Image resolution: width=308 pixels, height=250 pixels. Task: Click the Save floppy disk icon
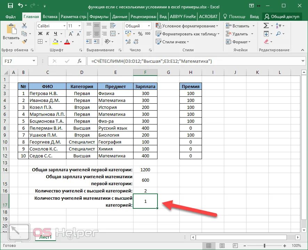coord(10,6)
